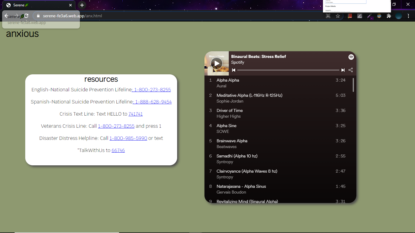Activate the eyedropper color picker extension
Image resolution: width=415 pixels, height=233 pixels.
369,16
